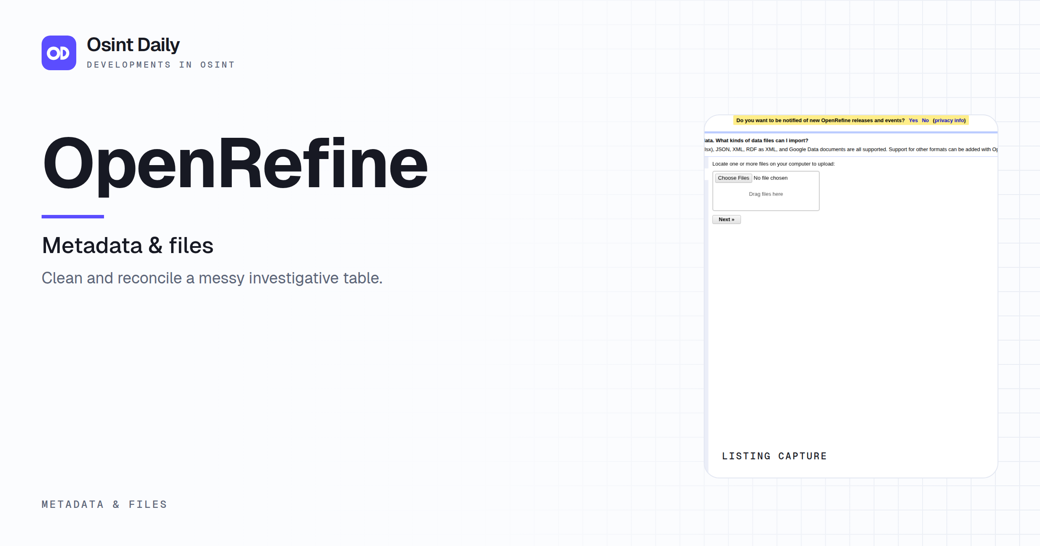
Task: Click 'Locate one or more files' instruction text
Action: (773, 164)
